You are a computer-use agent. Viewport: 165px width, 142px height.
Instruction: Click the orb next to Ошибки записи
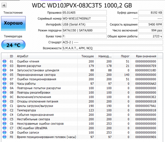click(x=5, y=132)
